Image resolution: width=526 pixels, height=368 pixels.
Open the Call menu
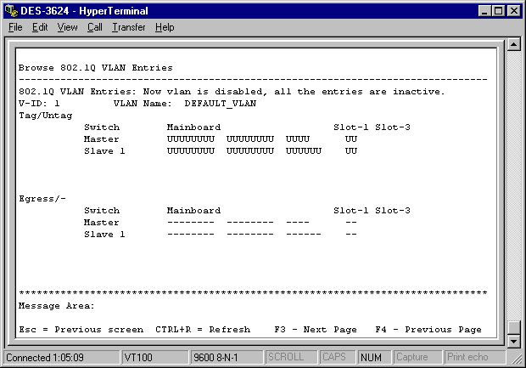click(94, 27)
